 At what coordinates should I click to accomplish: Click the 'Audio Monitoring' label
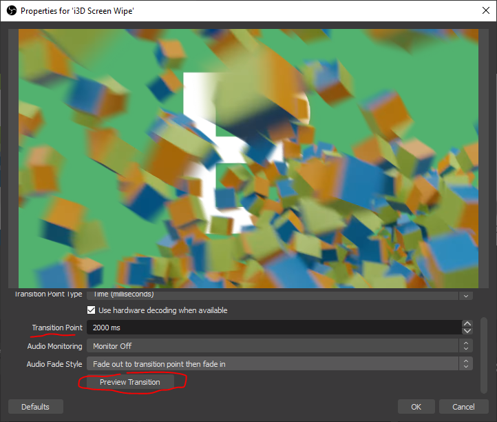click(x=54, y=345)
